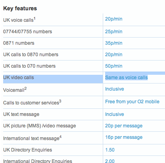Click the 35p/min rate value
165x163 pixels.
click(x=114, y=43)
